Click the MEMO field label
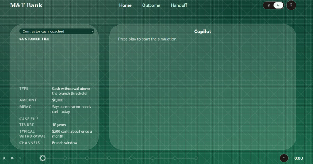The image size is (313, 164). (25, 107)
